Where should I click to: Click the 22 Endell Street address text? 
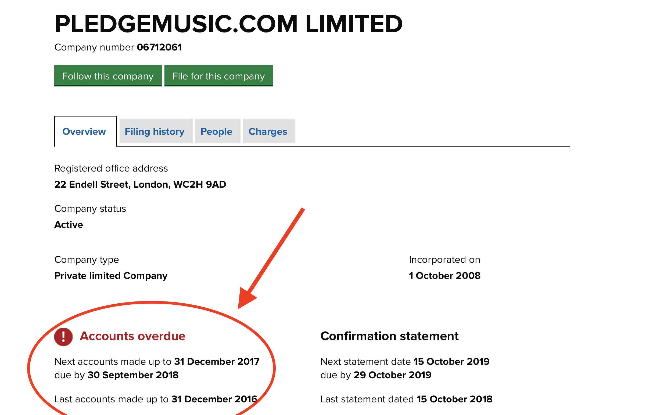click(140, 184)
